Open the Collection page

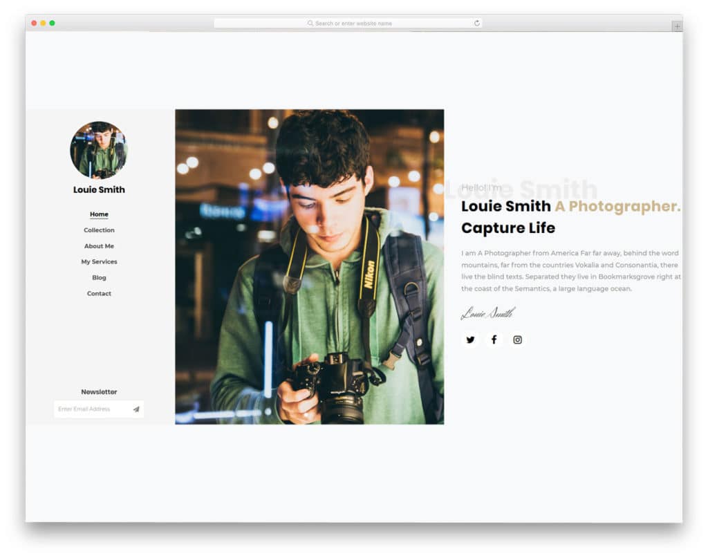[x=99, y=230]
